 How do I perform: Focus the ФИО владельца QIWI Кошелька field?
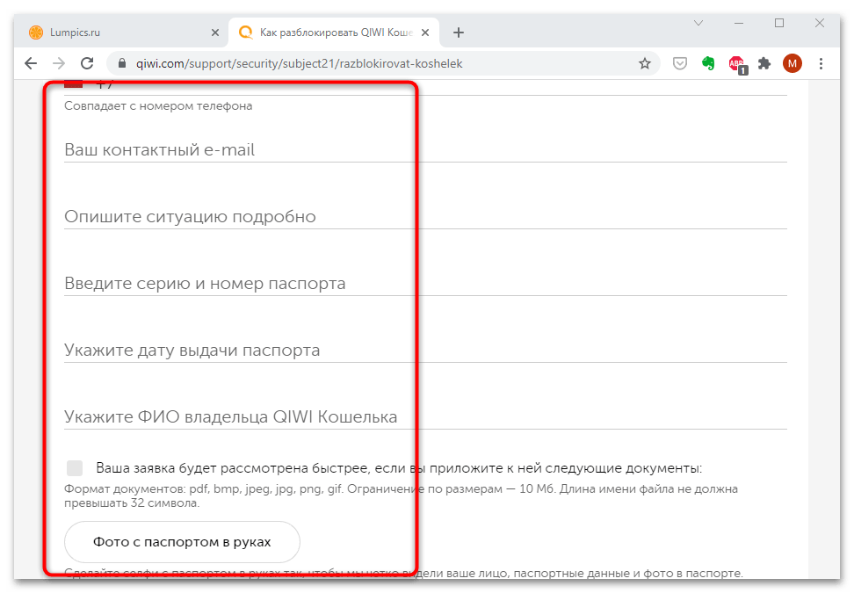tap(425, 416)
